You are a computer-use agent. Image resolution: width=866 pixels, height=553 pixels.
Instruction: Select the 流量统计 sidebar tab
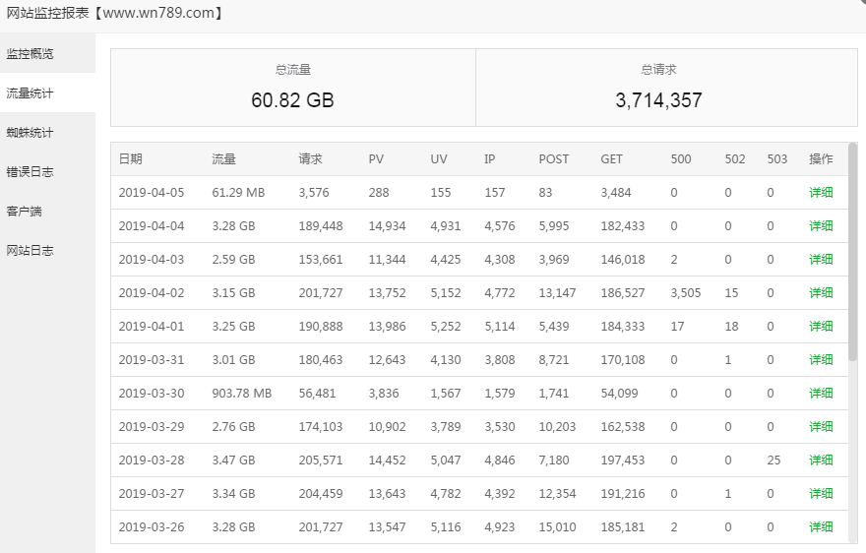(31, 92)
